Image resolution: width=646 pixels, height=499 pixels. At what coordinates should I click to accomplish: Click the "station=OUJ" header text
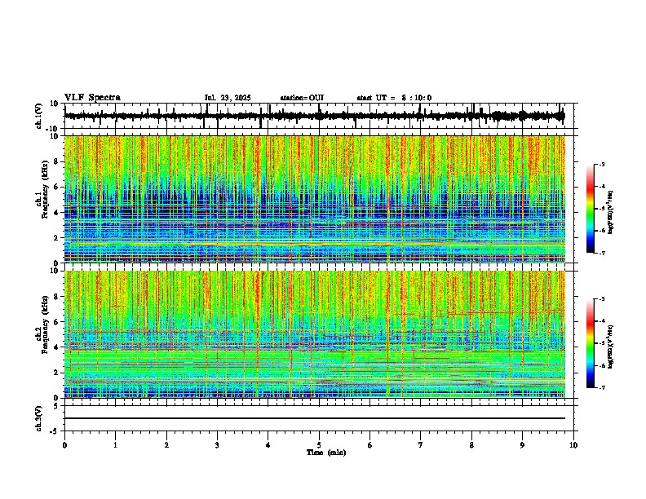click(x=302, y=98)
